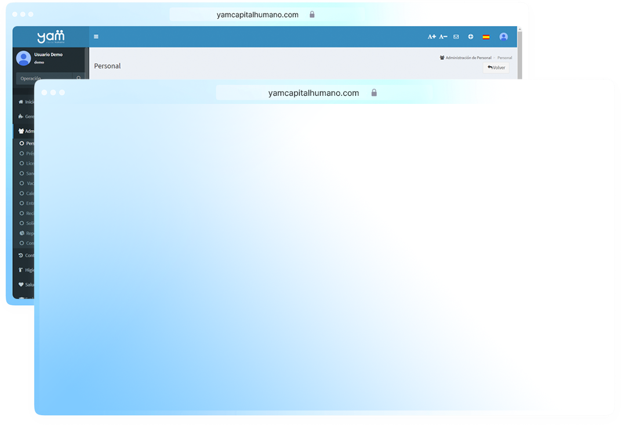Open the user avatar menu in blue header
Screen dimensions: 621x425
[503, 37]
